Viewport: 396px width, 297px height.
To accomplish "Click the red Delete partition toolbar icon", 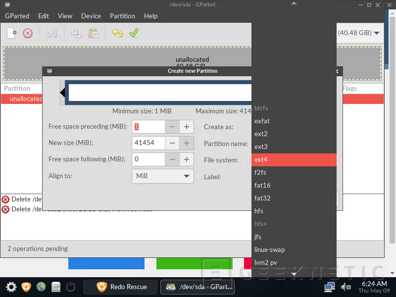I will click(x=28, y=33).
